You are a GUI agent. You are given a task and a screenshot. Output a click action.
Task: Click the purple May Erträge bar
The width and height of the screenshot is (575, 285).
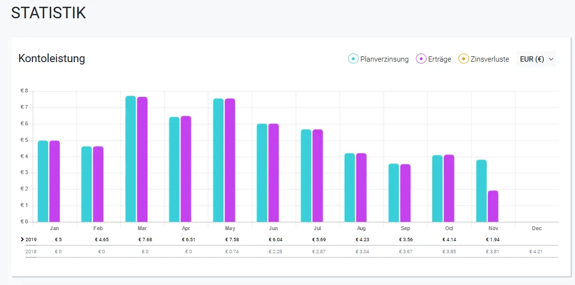[x=230, y=160]
